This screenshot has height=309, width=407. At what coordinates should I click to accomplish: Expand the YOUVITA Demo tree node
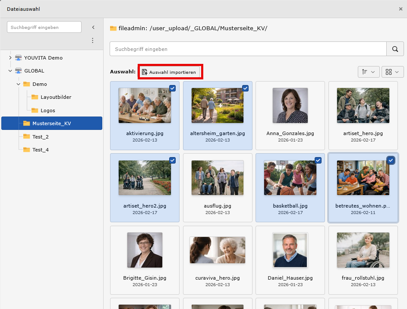tap(10, 57)
